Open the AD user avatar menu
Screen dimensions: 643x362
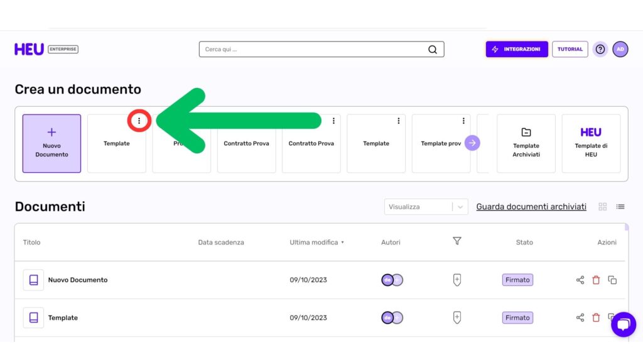[x=620, y=49]
